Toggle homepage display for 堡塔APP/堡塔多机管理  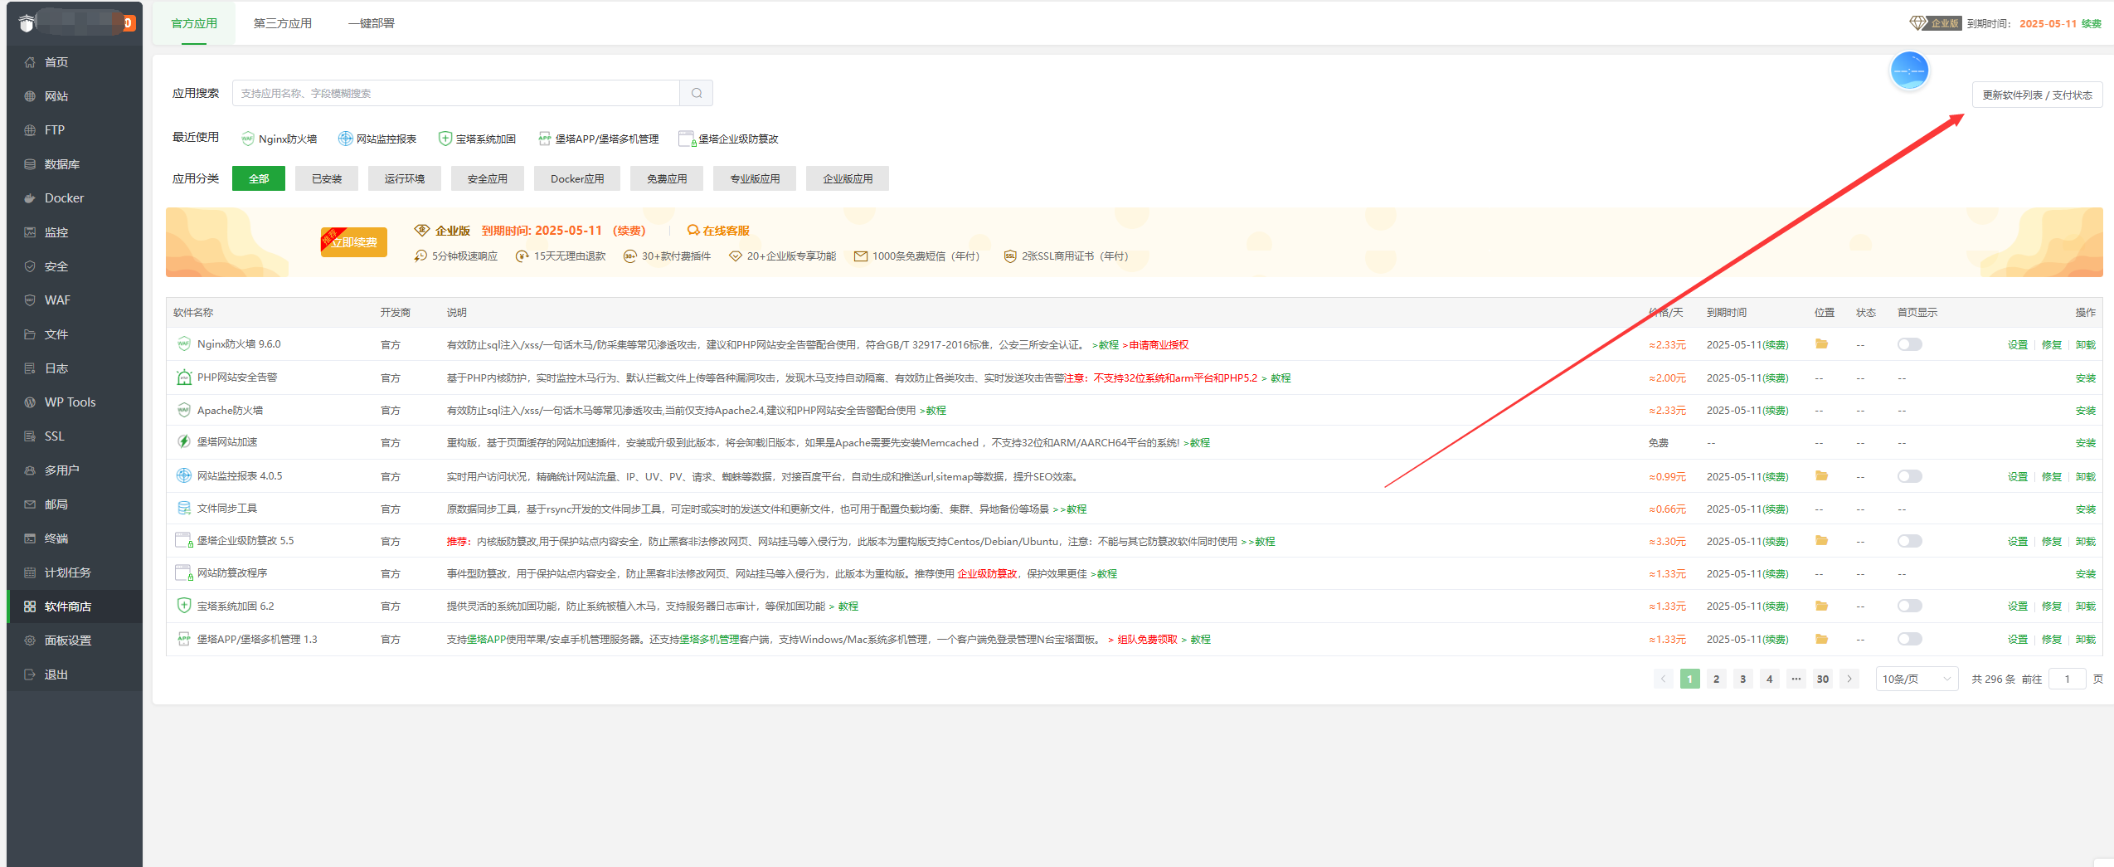coord(1909,640)
